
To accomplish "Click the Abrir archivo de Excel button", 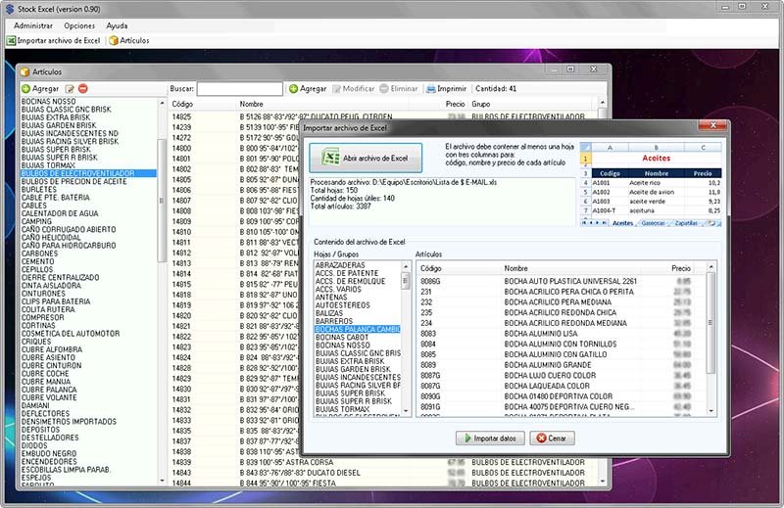I will [x=366, y=158].
